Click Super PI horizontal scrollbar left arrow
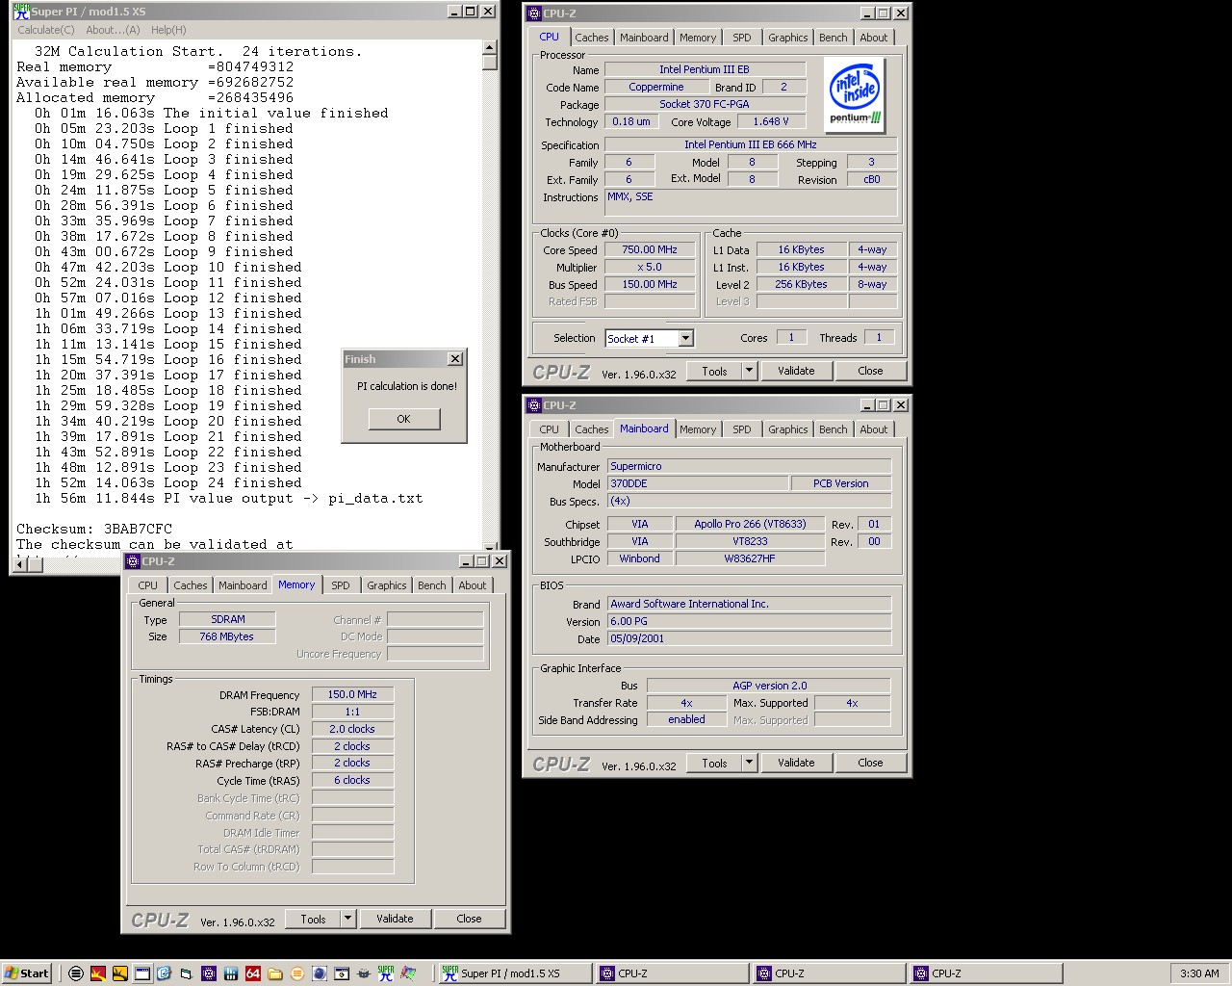 (21, 563)
